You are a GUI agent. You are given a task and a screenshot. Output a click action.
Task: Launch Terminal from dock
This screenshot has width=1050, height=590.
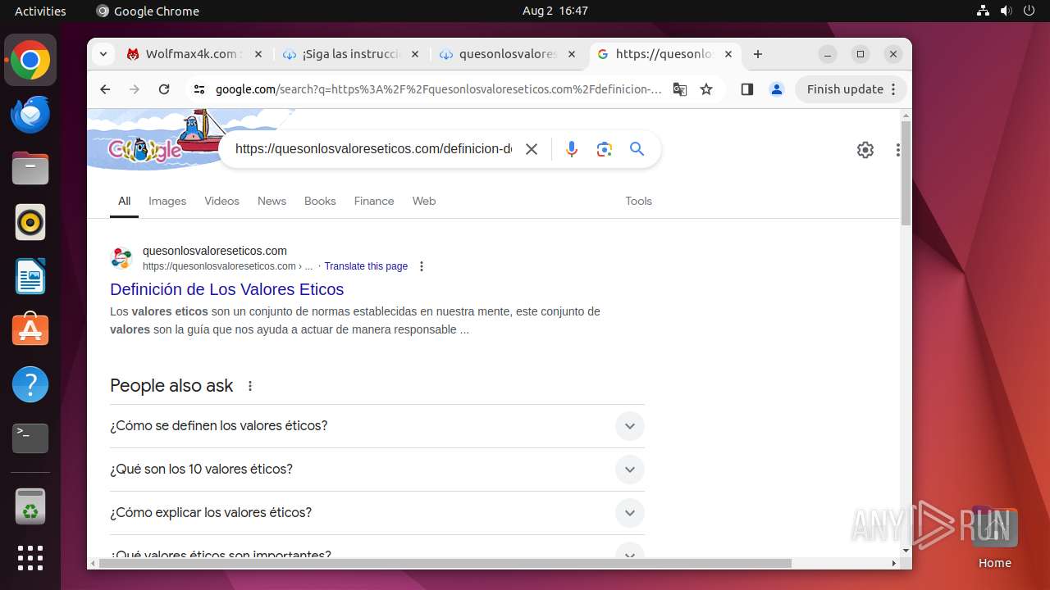tap(30, 438)
